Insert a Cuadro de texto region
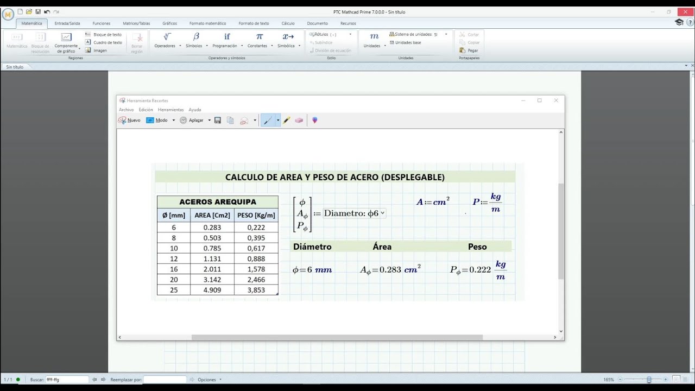 click(104, 42)
